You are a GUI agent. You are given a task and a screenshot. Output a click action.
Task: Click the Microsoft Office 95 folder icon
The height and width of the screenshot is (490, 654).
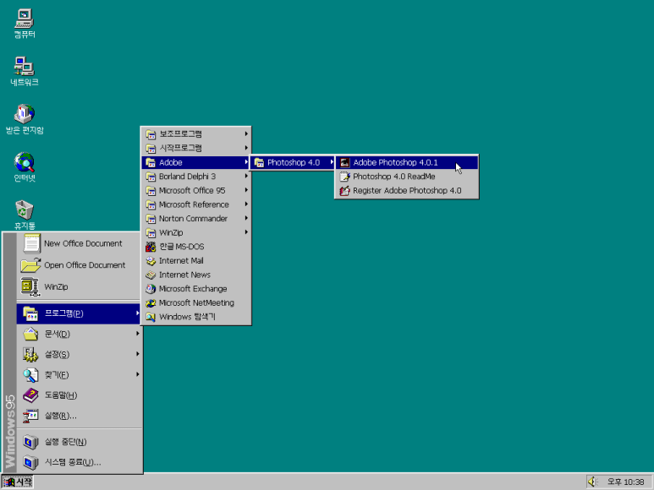coord(151,191)
